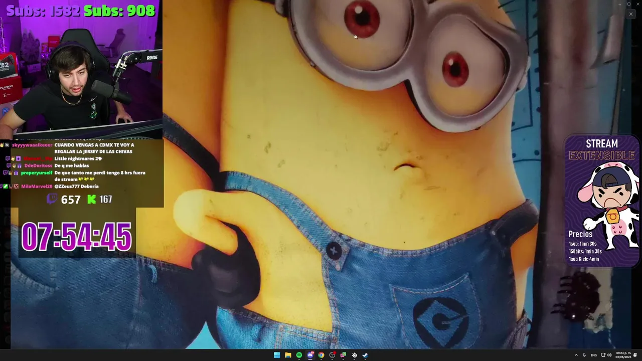Open OBS Studio from the taskbar
Viewport: 642px width, 361px height.
coord(332,355)
